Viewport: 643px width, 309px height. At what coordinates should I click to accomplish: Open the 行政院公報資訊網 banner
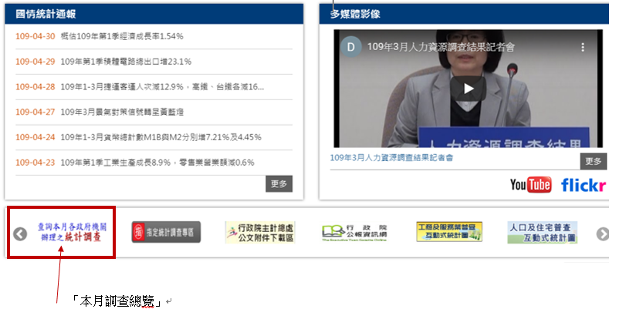354,232
